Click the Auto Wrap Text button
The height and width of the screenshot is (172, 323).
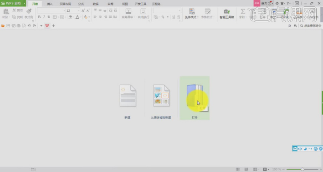143,14
